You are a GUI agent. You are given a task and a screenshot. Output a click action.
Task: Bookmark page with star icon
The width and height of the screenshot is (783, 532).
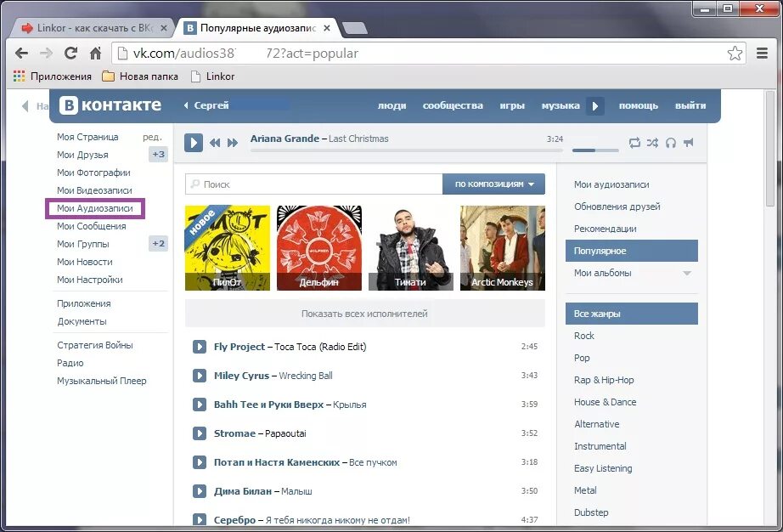tap(735, 53)
